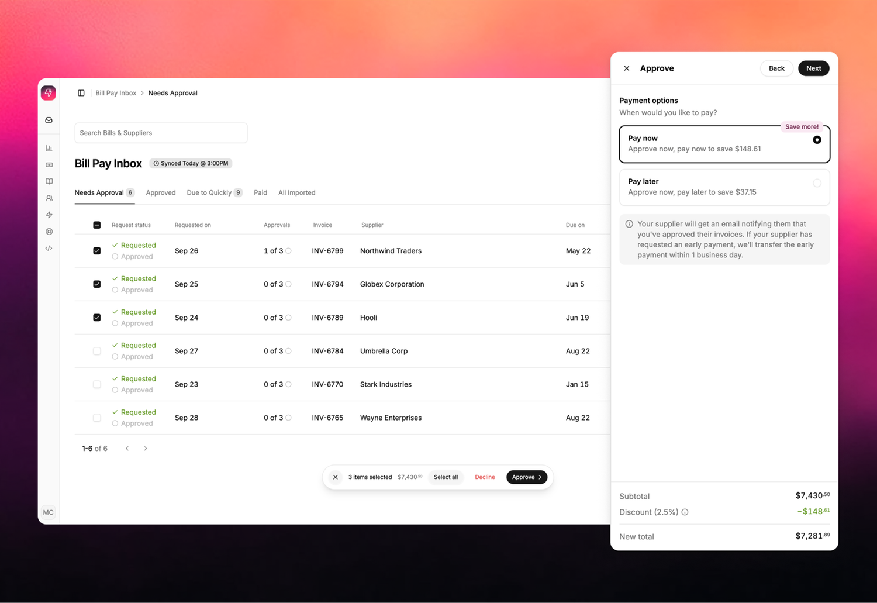Click the Back button
Image resolution: width=877 pixels, height=603 pixels.
click(776, 68)
